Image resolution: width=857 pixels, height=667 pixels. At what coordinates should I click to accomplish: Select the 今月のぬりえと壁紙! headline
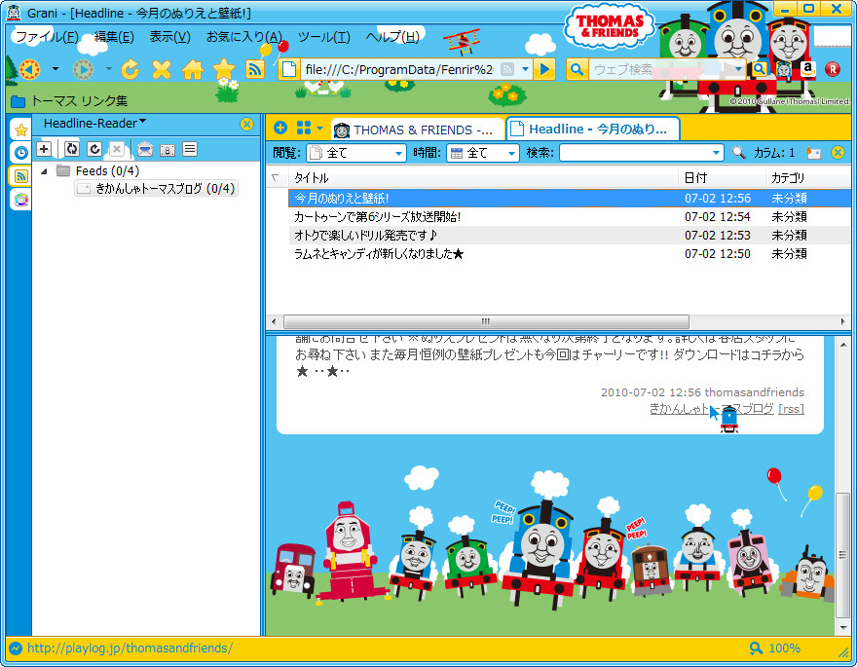coord(390,196)
